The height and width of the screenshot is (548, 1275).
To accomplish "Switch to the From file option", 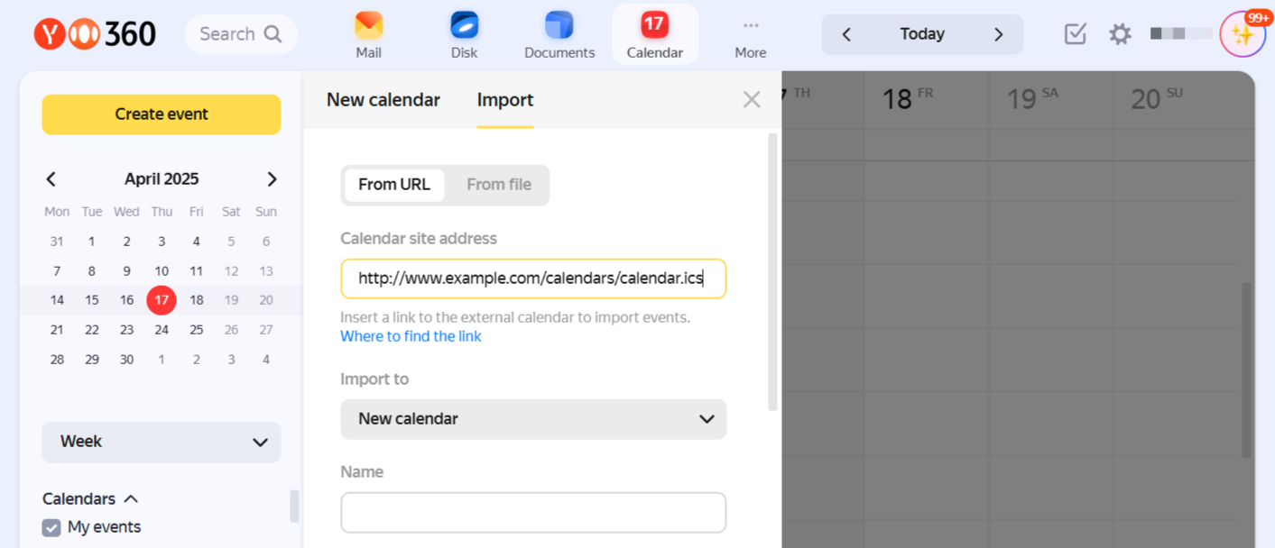I will click(498, 185).
